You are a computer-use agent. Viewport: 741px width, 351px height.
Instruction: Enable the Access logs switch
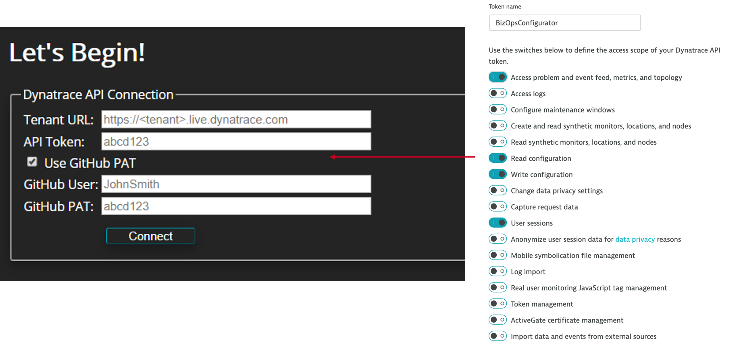click(497, 93)
